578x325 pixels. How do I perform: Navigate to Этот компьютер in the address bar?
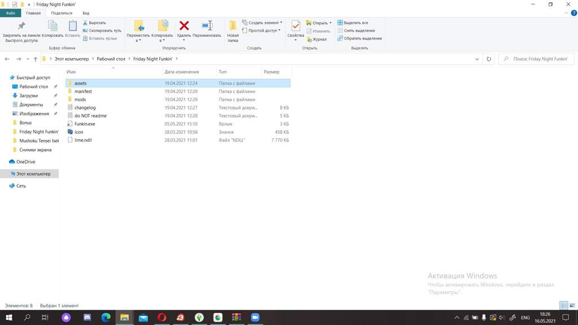[72, 59]
